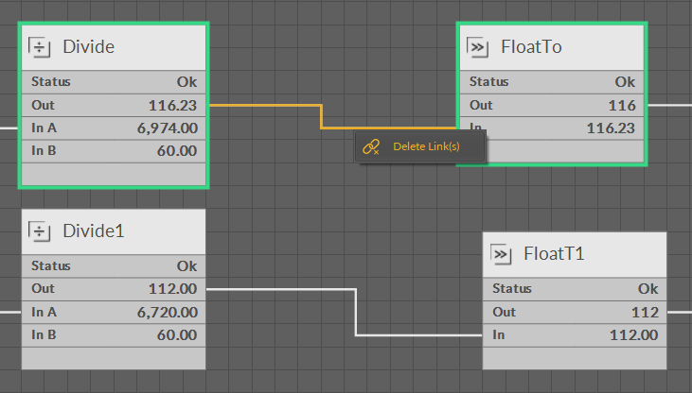Choose Delete Link(s) from the context menu
Screen dimensions: 692x393
coord(426,146)
